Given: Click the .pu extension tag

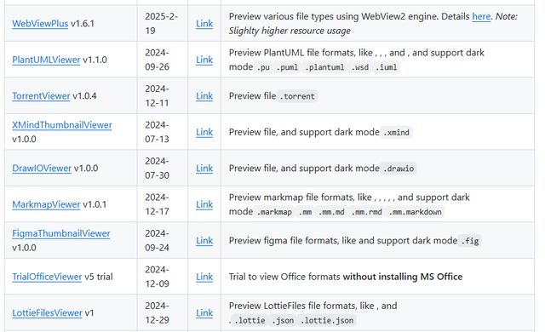Looking at the screenshot, I should pos(263,67).
